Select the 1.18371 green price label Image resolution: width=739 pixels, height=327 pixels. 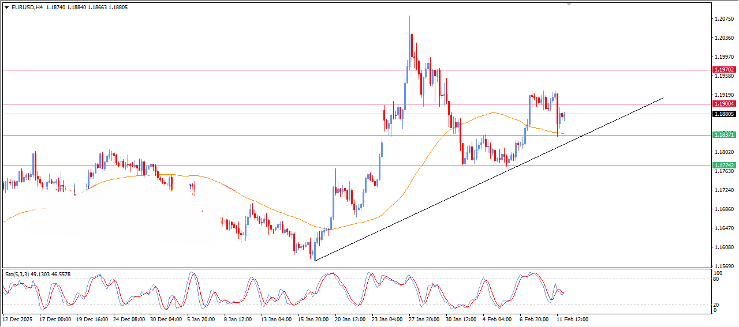tap(724, 134)
